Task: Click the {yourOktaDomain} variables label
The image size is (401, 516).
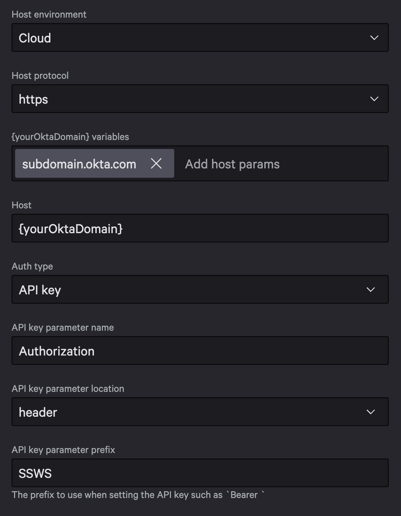Action: [70, 136]
